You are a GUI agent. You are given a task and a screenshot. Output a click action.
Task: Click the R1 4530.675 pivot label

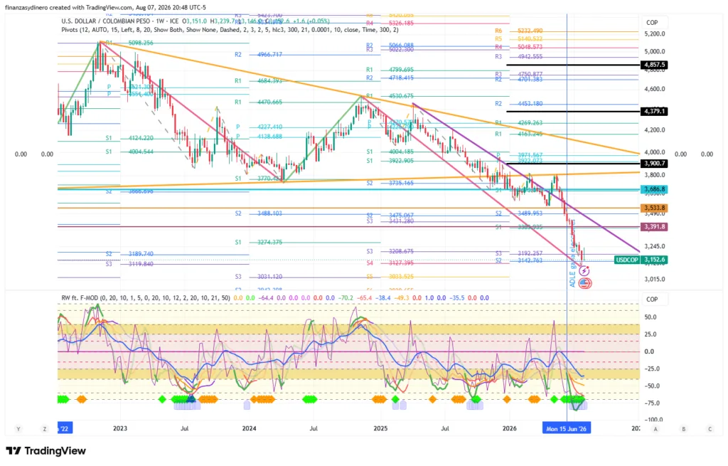390,96
